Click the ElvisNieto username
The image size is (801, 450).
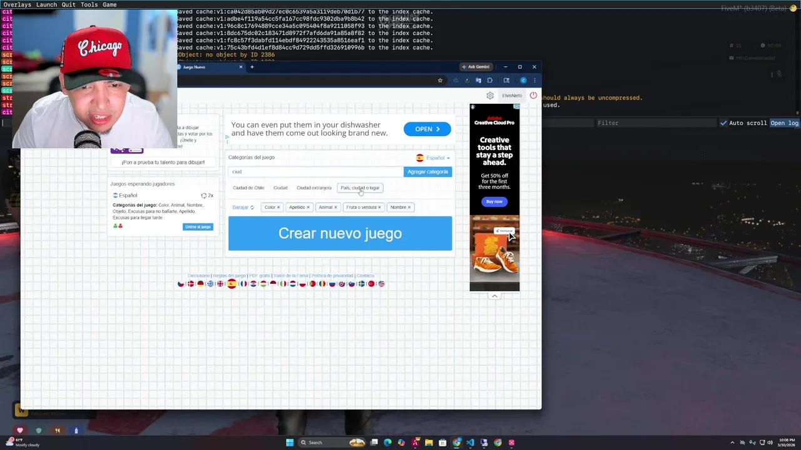pyautogui.click(x=512, y=96)
